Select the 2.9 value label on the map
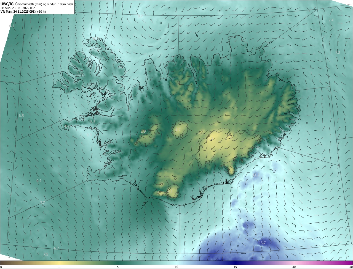This screenshot has width=353, height=269. point(143,131)
